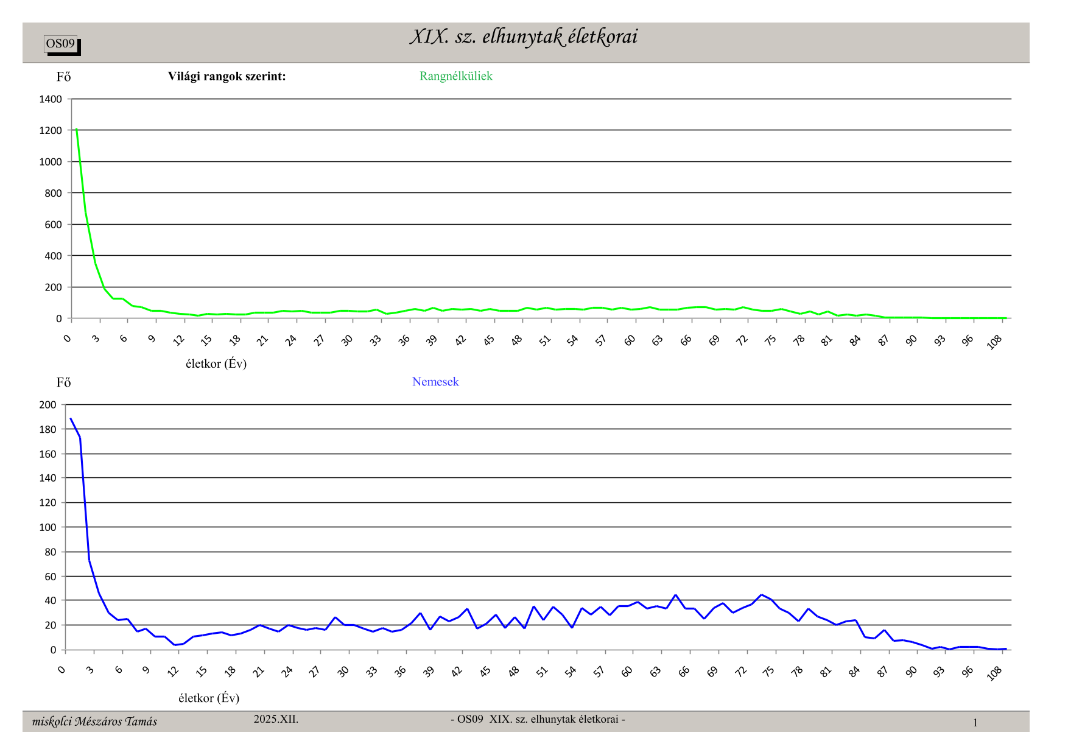
Task: Click the author name miskolci Mészáros Tamás
Action: tap(94, 722)
